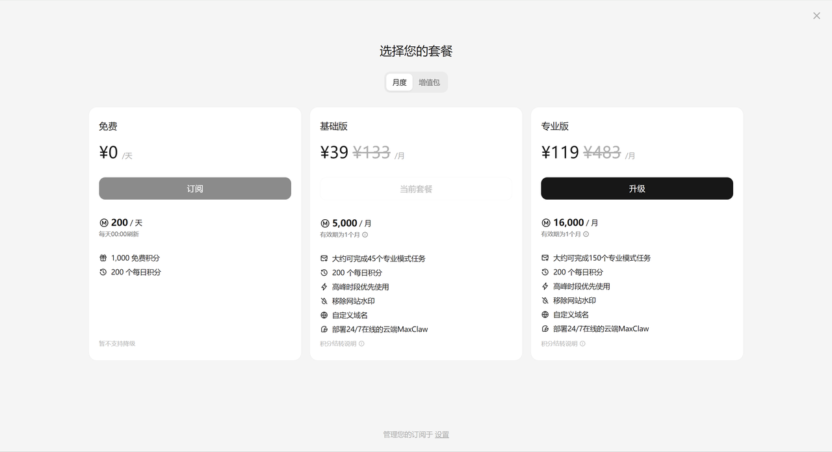Switch to the 增值包 tab

(429, 83)
